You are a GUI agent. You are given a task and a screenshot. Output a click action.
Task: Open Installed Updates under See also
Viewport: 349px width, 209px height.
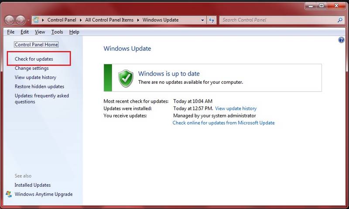[32, 185]
